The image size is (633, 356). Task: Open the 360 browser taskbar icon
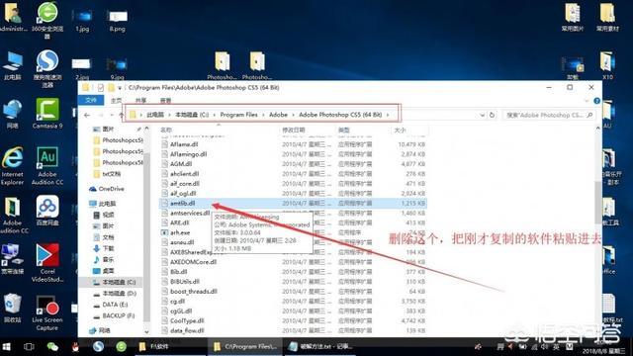(121, 347)
